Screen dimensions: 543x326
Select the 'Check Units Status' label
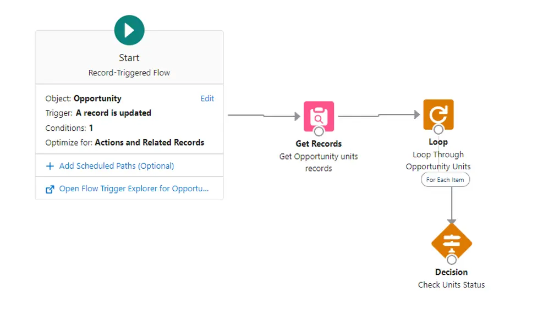pyautogui.click(x=451, y=285)
